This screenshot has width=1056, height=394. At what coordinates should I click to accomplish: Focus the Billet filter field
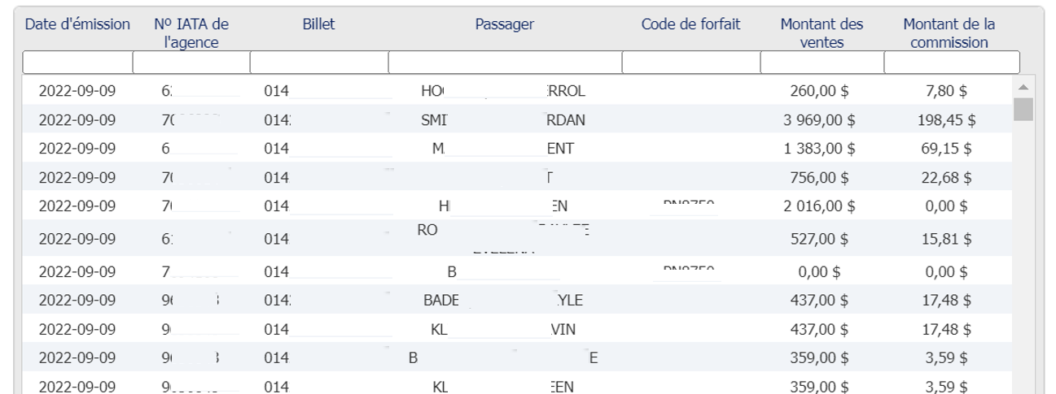[x=318, y=62]
